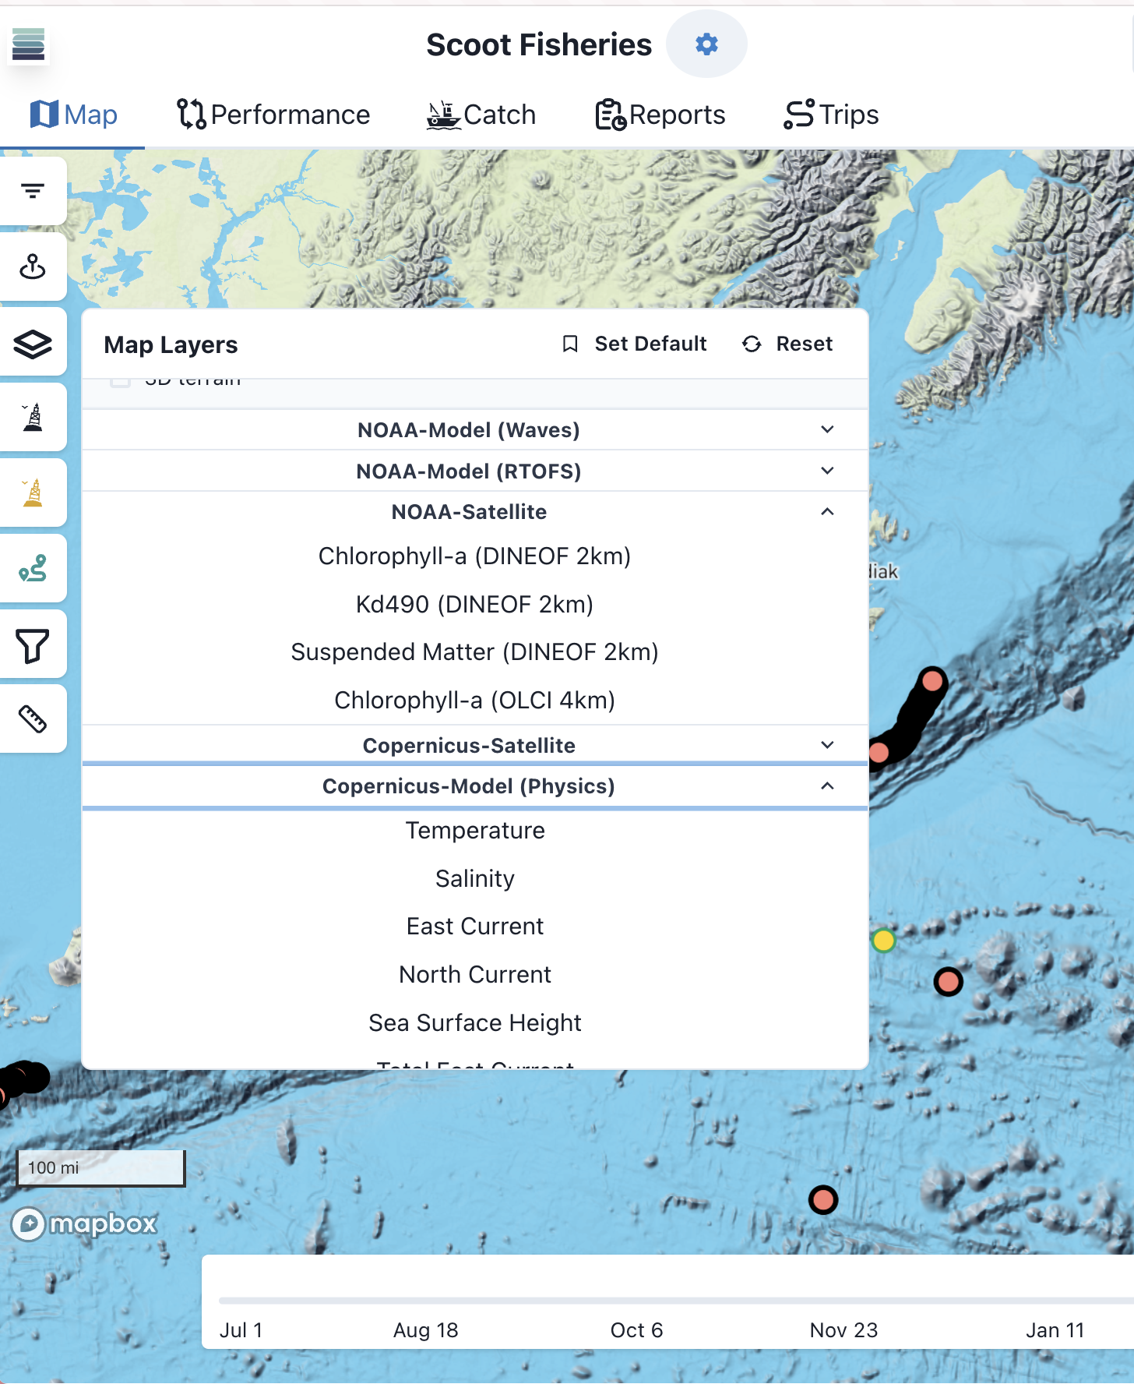Collapse the NOAA-Satellite section

(x=475, y=512)
